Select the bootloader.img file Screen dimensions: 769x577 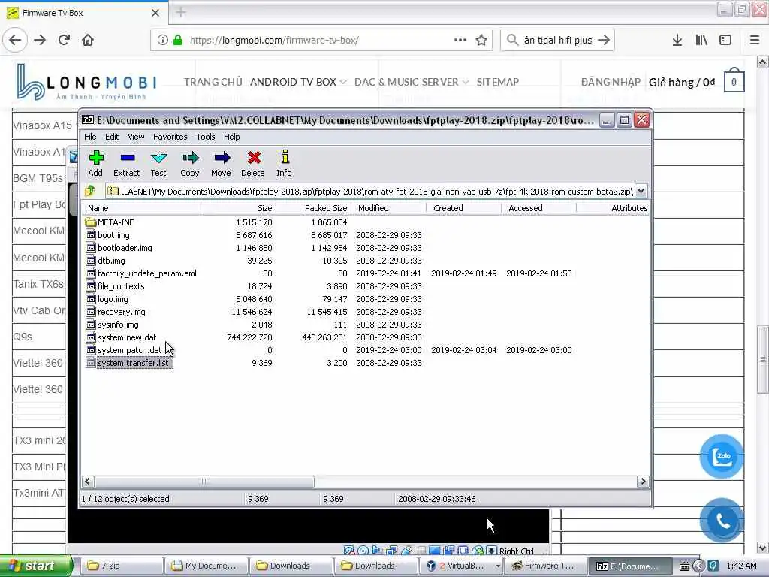[125, 248]
